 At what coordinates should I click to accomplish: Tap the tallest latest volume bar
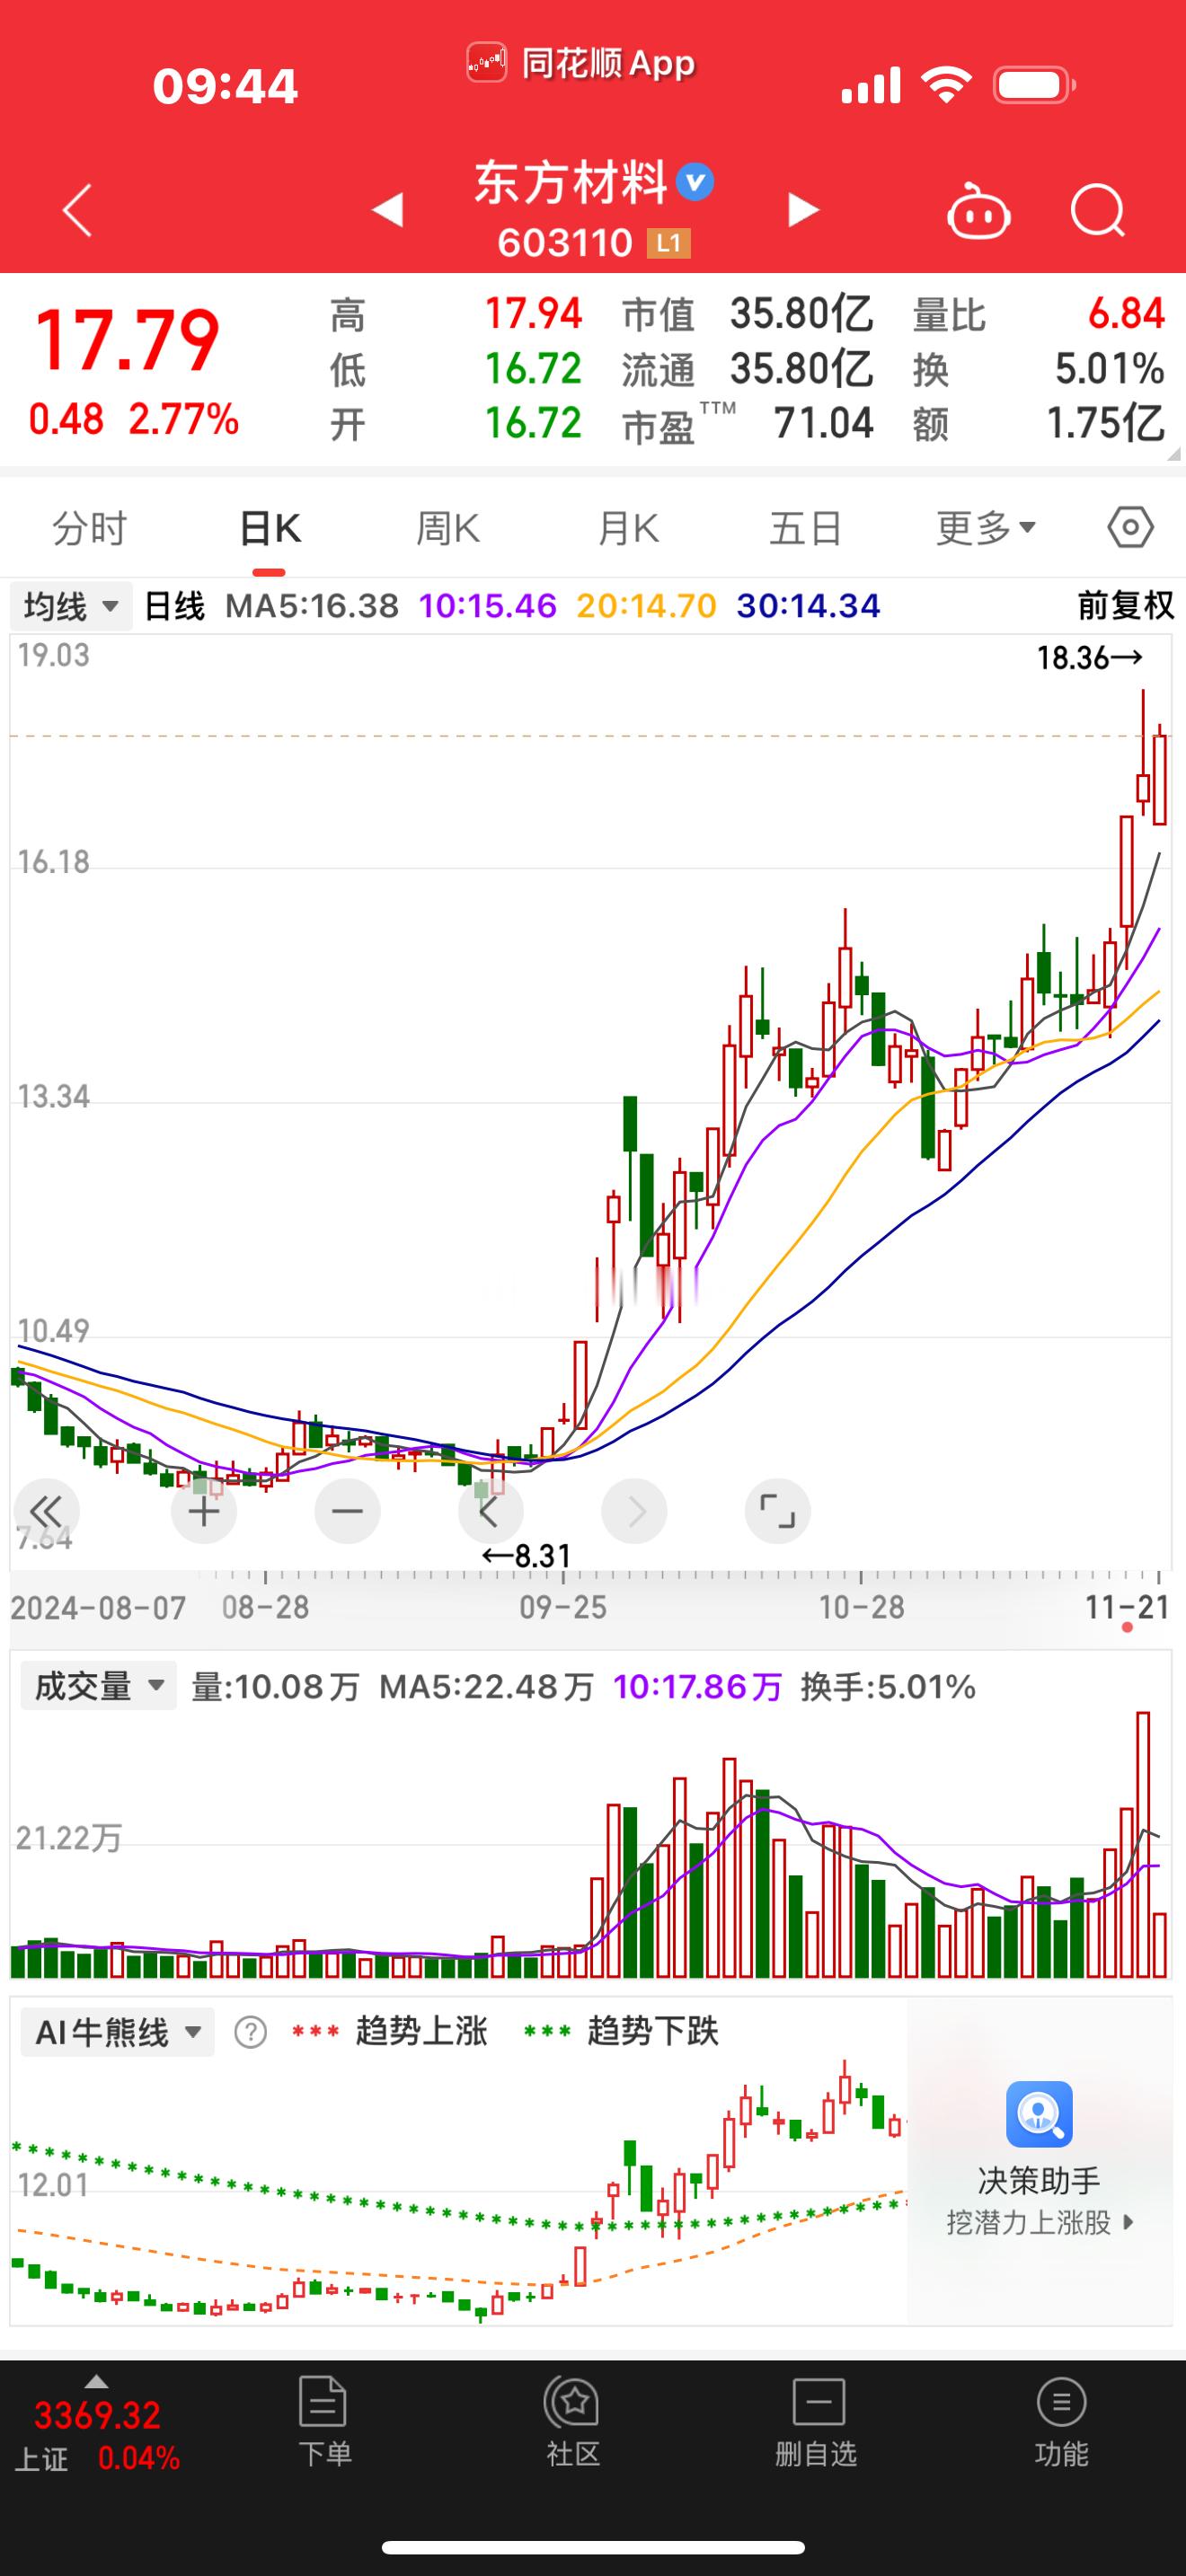[x=1143, y=1845]
